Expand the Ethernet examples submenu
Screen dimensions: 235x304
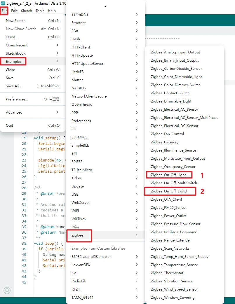[105, 22]
